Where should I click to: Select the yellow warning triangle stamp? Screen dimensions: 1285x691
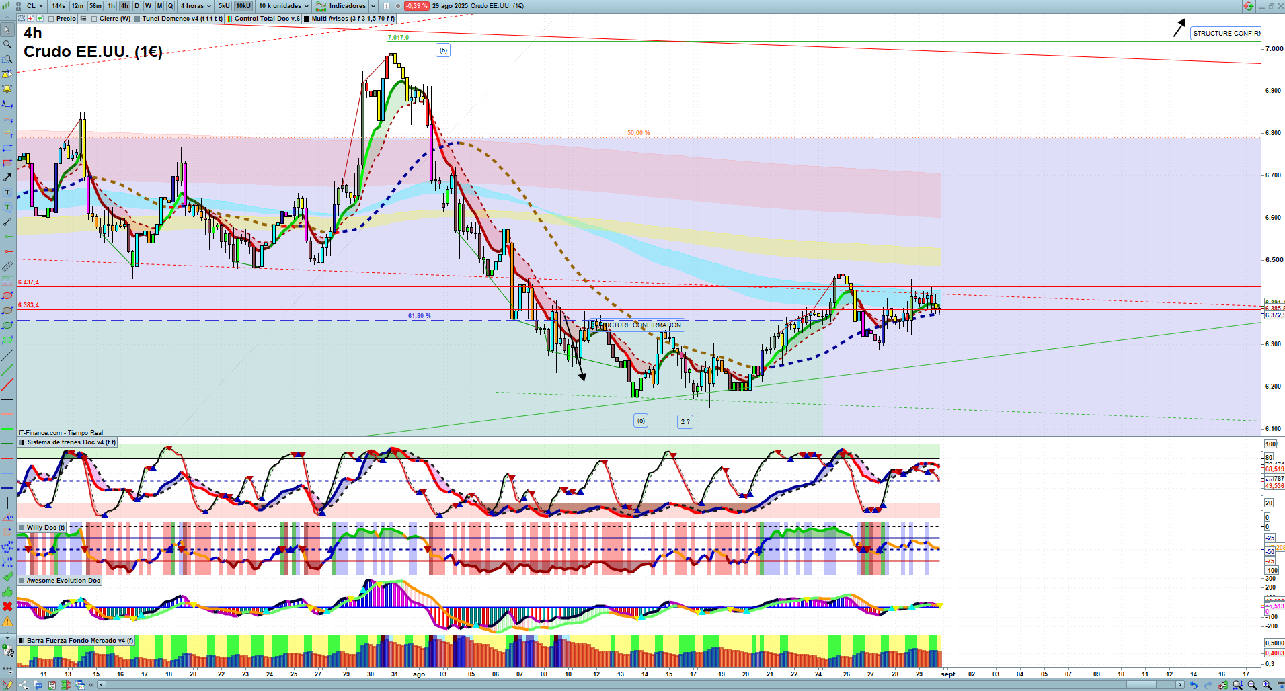(x=7, y=621)
